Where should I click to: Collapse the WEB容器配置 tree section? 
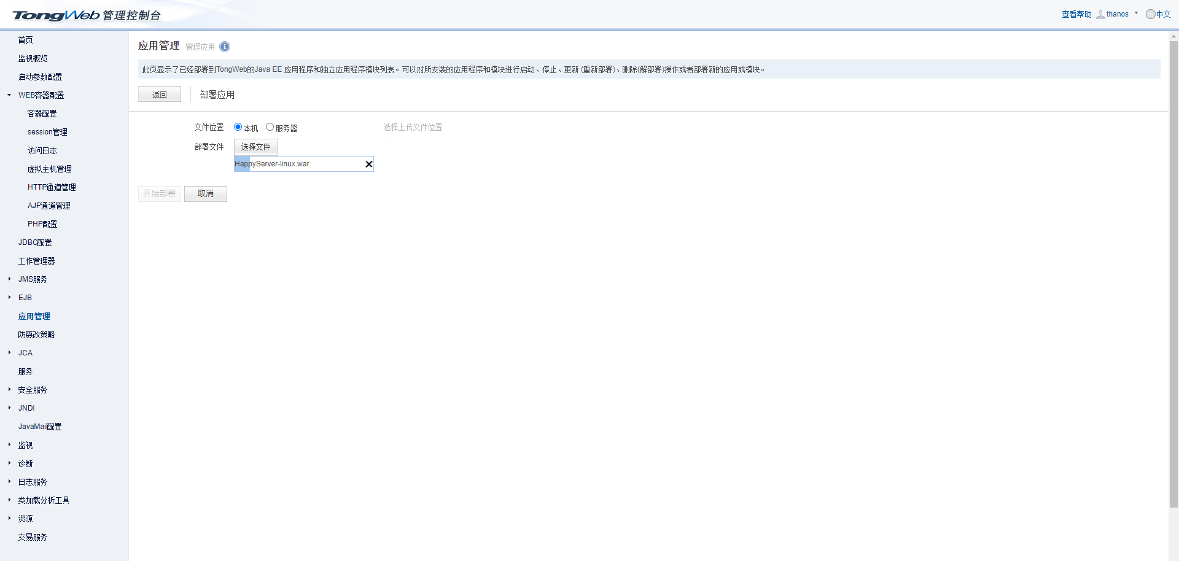(x=9, y=95)
